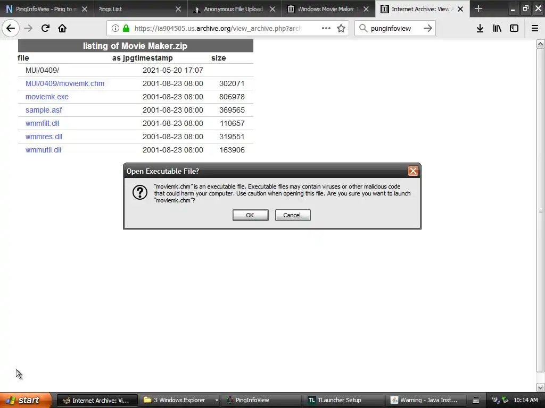Bookmark this page with the star
545x408 pixels.
(x=341, y=29)
